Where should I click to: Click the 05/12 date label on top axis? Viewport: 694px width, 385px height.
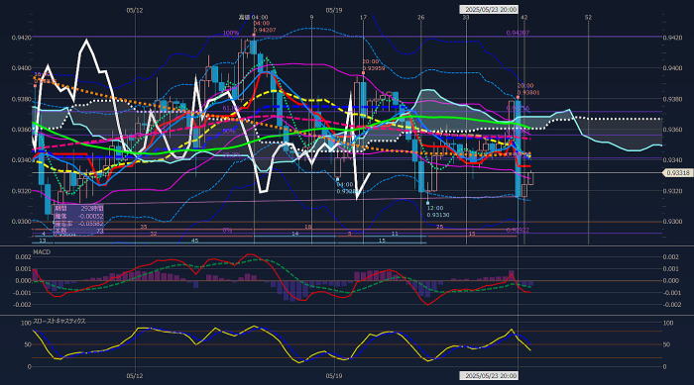[x=135, y=10]
